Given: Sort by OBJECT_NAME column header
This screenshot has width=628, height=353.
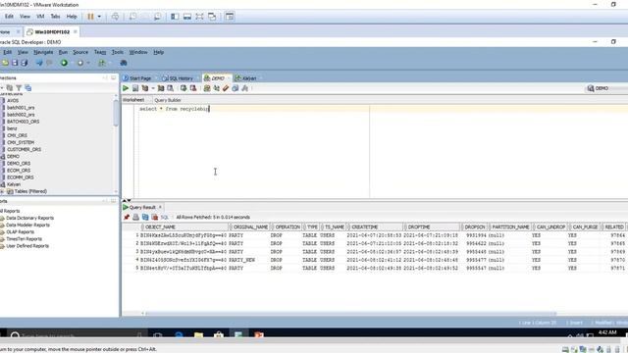Looking at the screenshot, I should pos(184,227).
